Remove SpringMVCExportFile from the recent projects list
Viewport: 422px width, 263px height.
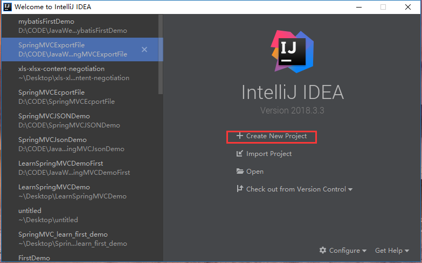144,49
